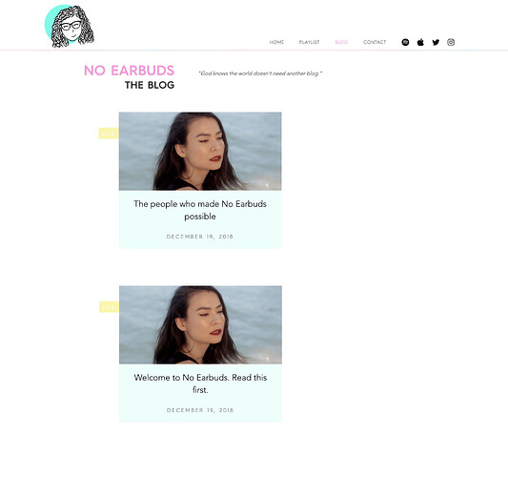Open the Spotify social icon

405,42
